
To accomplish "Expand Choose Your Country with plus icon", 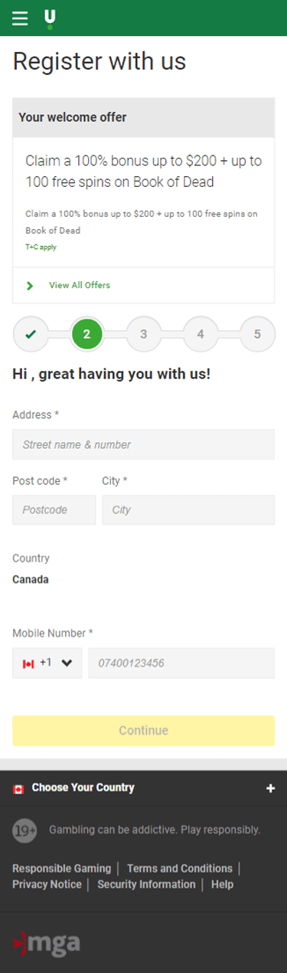I will [x=270, y=788].
